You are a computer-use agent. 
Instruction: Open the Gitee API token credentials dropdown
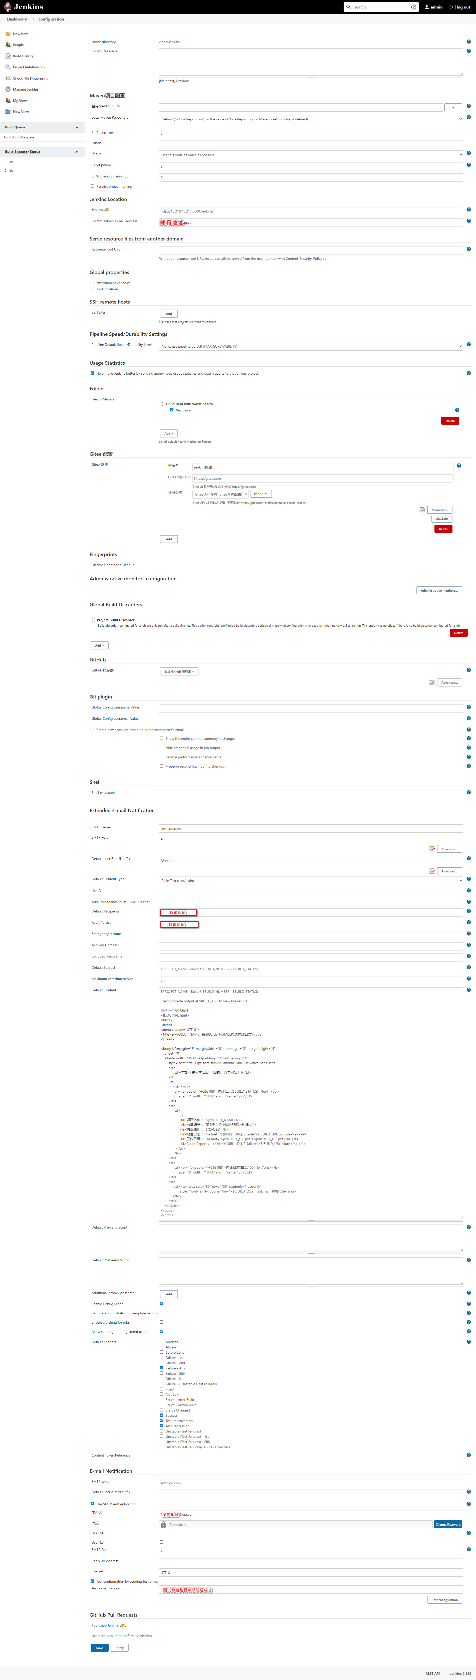click(220, 494)
